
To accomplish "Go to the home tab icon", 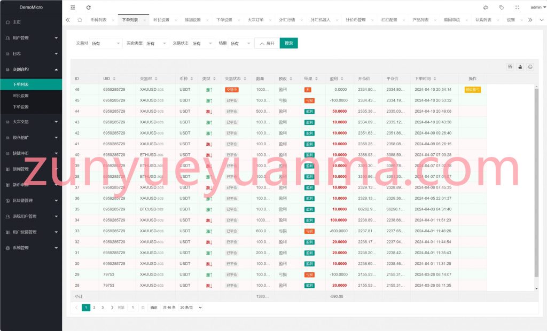I will [x=80, y=20].
